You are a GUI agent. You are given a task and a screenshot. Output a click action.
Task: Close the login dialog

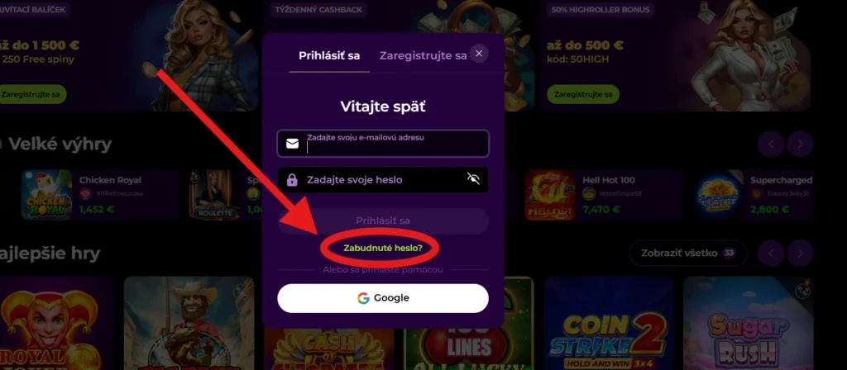tap(479, 54)
